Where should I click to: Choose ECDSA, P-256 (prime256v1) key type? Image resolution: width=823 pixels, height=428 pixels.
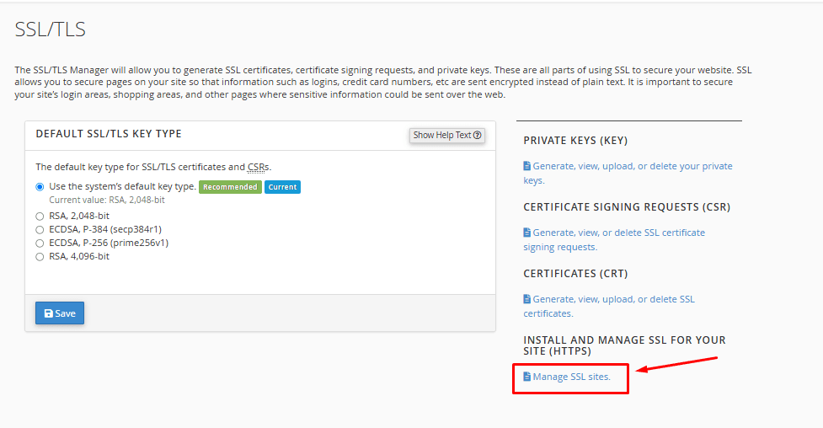40,243
